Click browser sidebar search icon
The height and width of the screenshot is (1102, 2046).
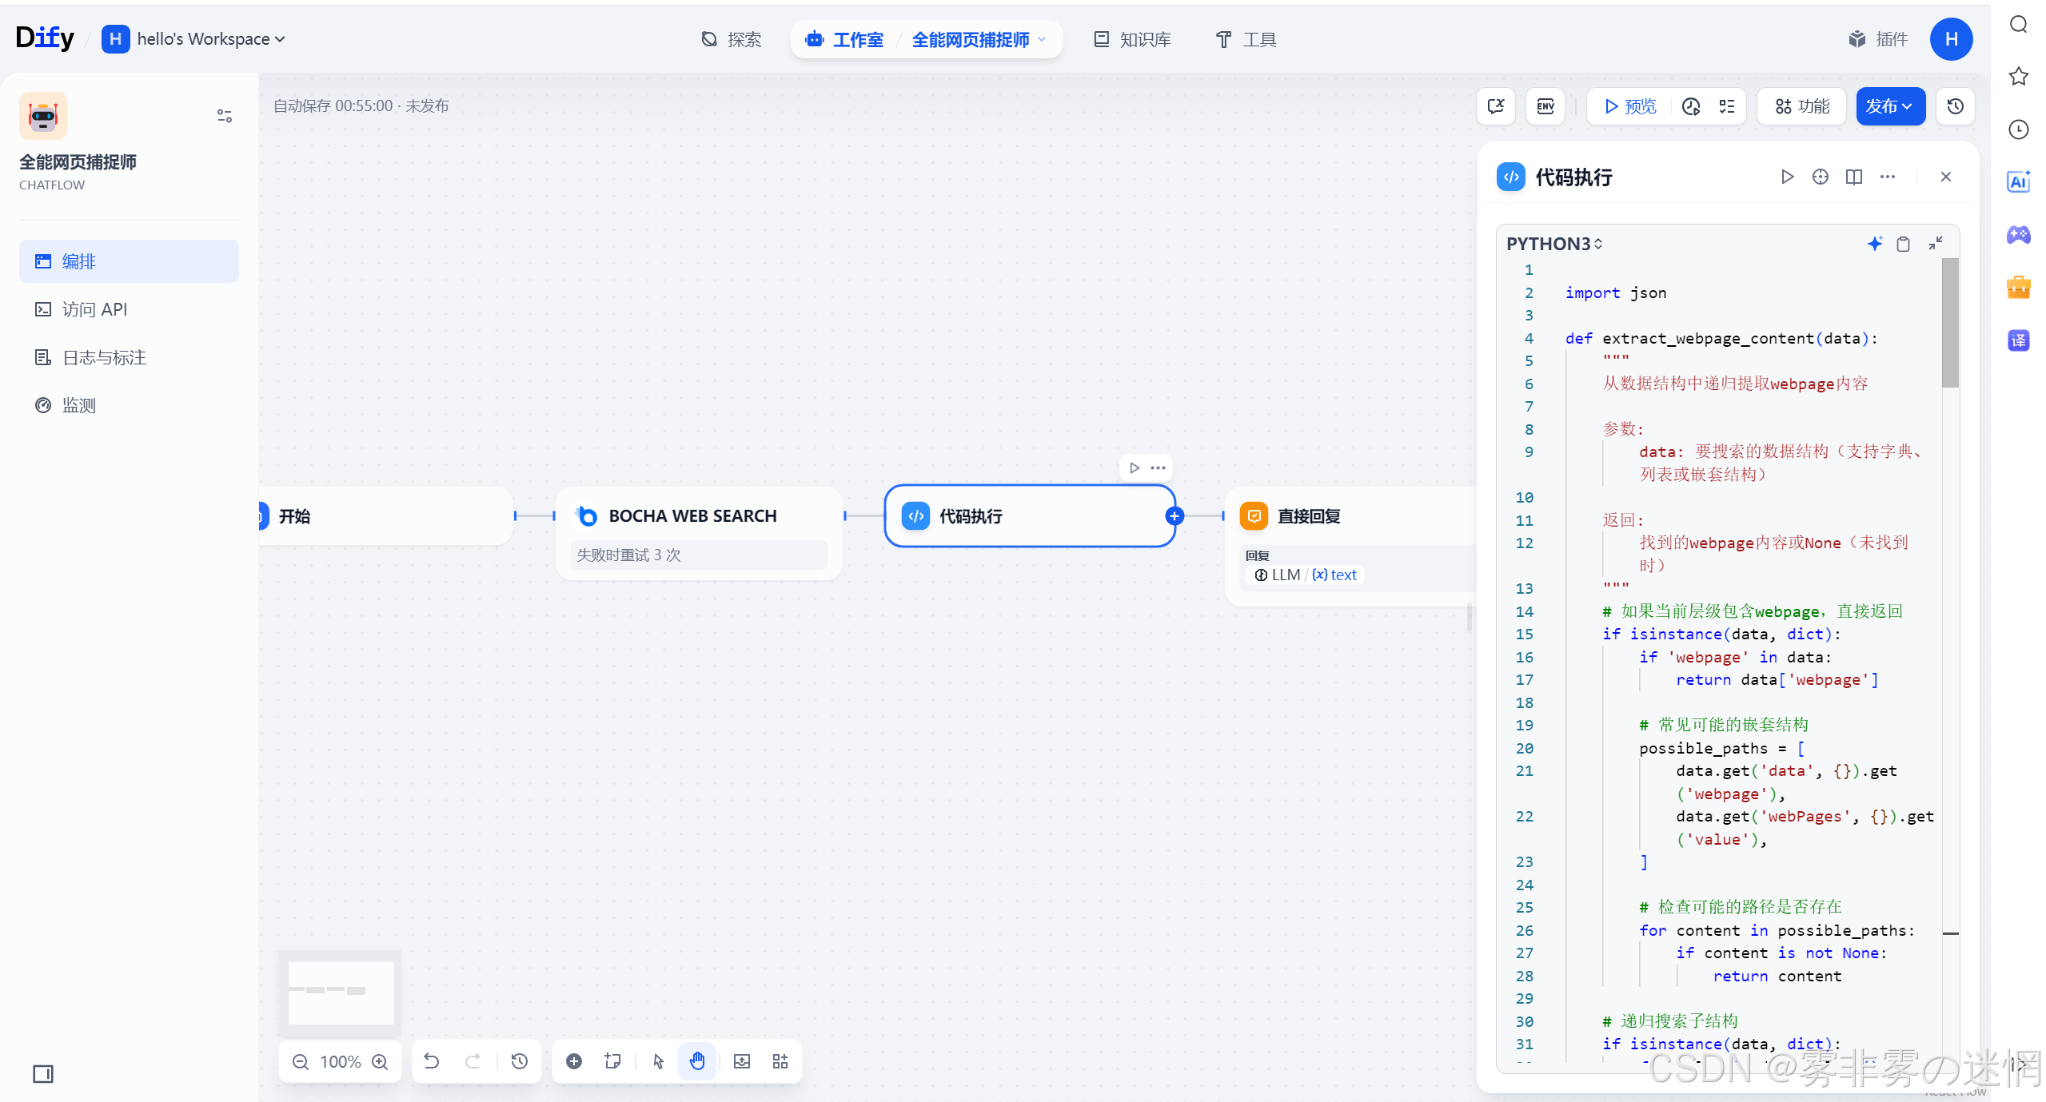click(2019, 25)
